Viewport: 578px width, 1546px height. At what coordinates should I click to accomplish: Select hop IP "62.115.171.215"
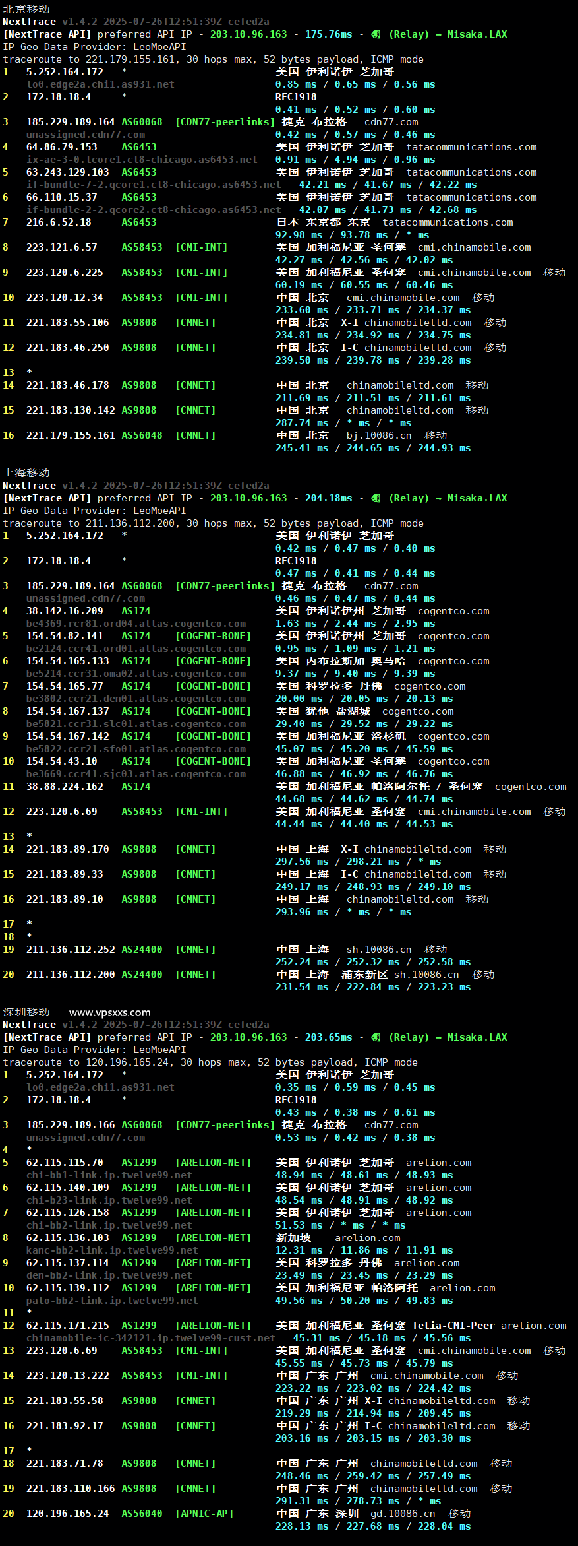pyautogui.click(x=68, y=1326)
